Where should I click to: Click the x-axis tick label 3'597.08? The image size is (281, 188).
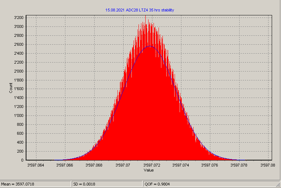click(x=267, y=165)
